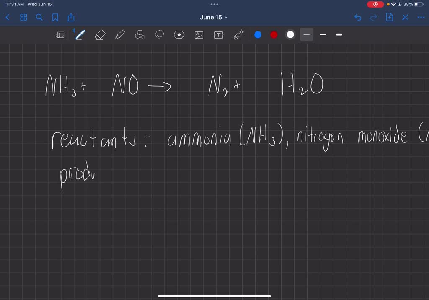The width and height of the screenshot is (429, 300).
Task: Add a new page to the notebook
Action: click(x=389, y=17)
